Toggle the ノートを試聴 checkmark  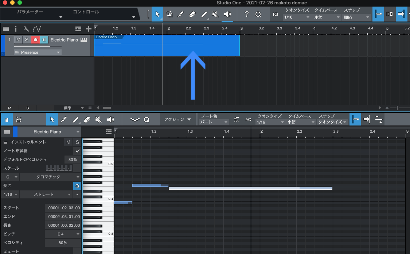coord(77,151)
